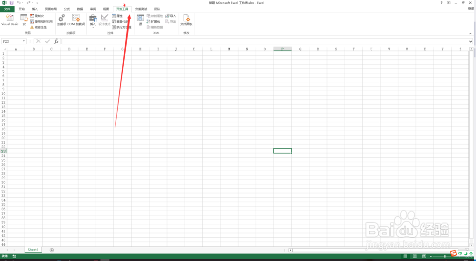
Task: Open the 加载项 add-ins dialog
Action: click(x=61, y=20)
